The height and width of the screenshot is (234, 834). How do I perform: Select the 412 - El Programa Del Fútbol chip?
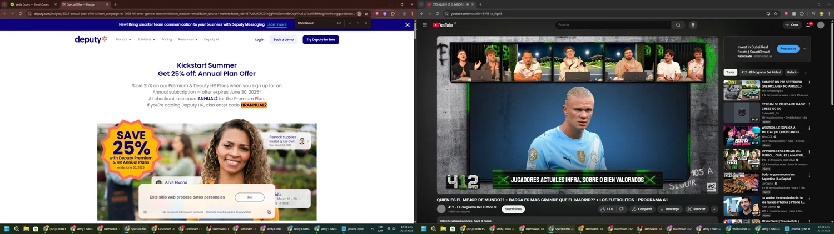[x=761, y=72]
